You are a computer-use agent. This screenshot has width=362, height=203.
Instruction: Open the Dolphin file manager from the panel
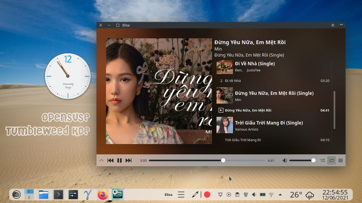click(44, 195)
